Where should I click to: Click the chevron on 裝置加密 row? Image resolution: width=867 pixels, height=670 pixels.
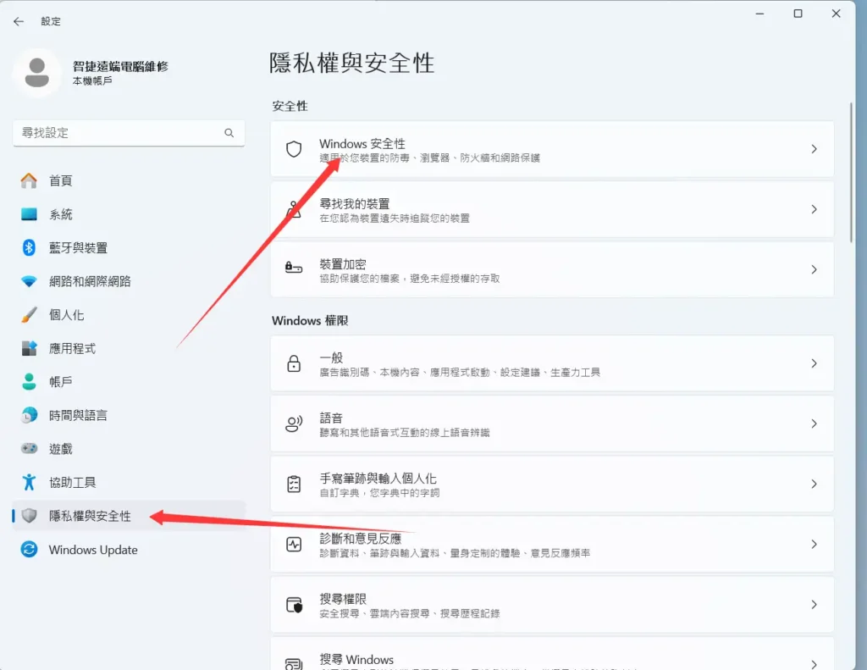tap(814, 269)
